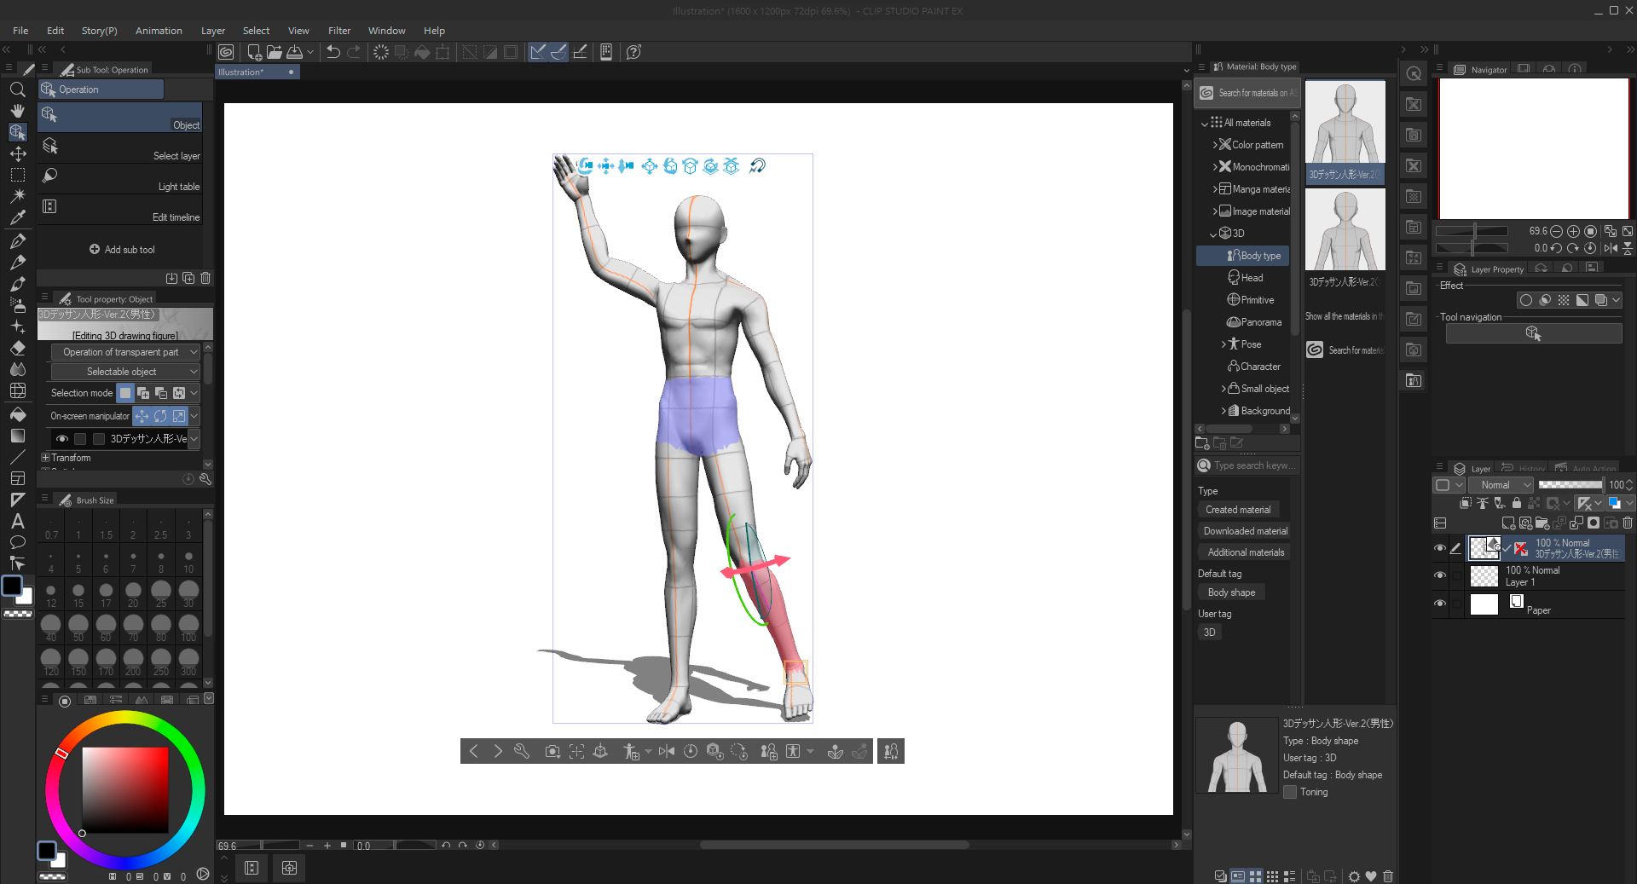The width and height of the screenshot is (1637, 884).
Task: Click the Downloaded material filter button
Action: (1245, 531)
